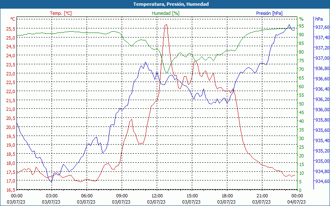Click the '19,0' temperature axis value
This screenshot has height=206, width=330.
tap(11, 145)
